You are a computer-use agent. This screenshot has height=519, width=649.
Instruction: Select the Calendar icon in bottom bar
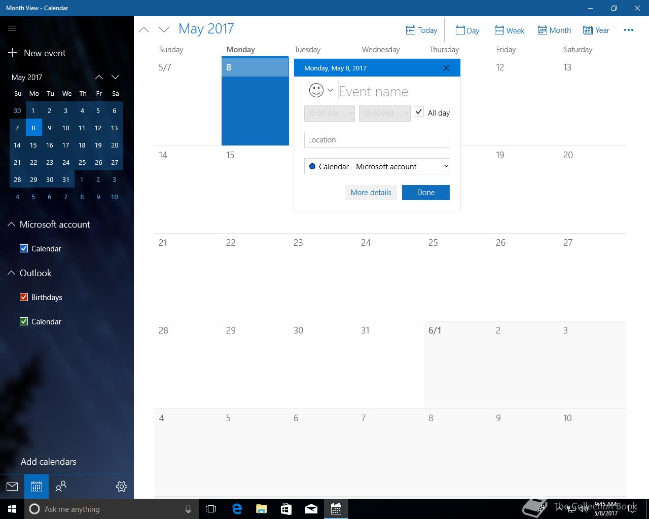(37, 487)
